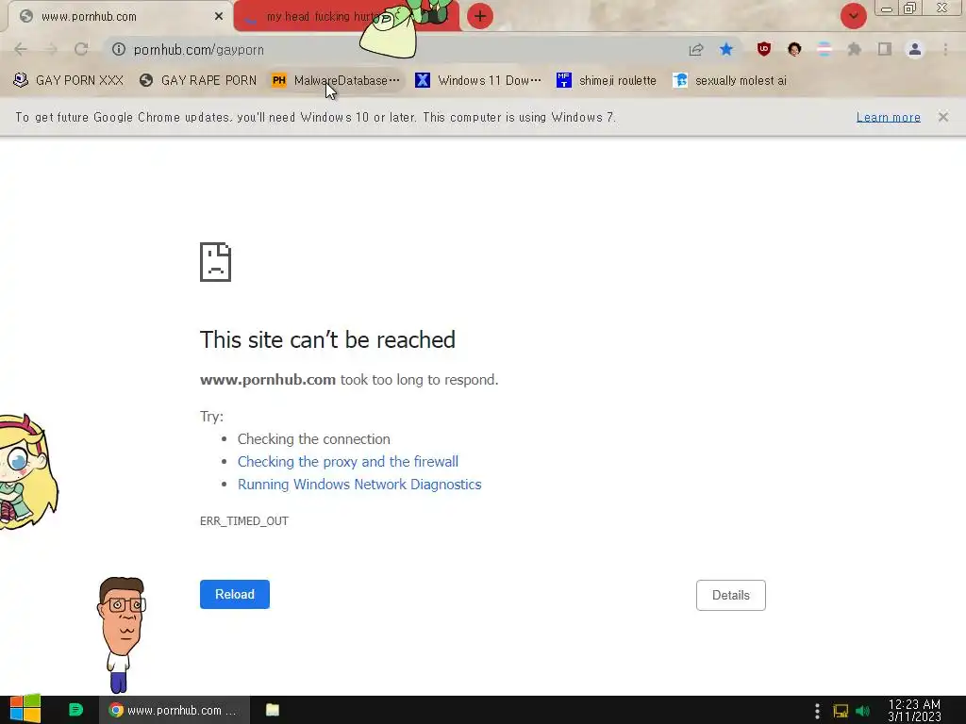The image size is (966, 724).
Task: Open the taskbar clock showing 12:23 AM
Action: [x=914, y=711]
